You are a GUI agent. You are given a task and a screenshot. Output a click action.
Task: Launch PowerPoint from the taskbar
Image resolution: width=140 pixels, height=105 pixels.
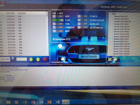tap(49, 102)
